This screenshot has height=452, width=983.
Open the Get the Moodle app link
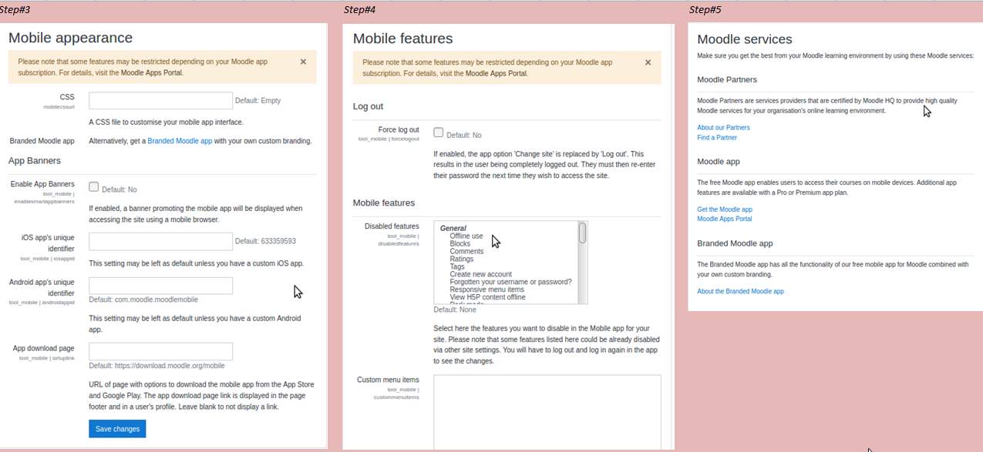click(725, 209)
